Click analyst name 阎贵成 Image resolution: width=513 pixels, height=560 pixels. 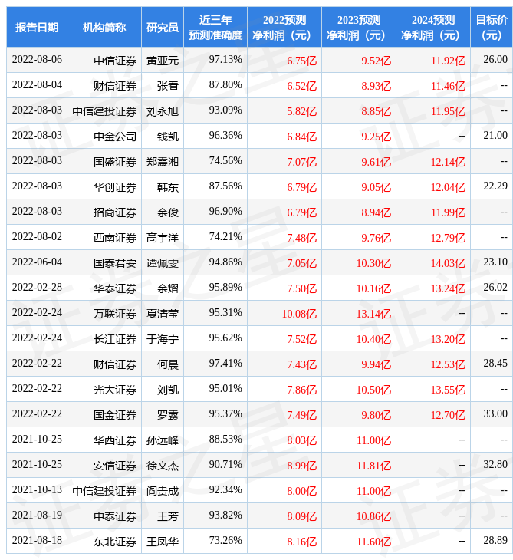click(163, 492)
